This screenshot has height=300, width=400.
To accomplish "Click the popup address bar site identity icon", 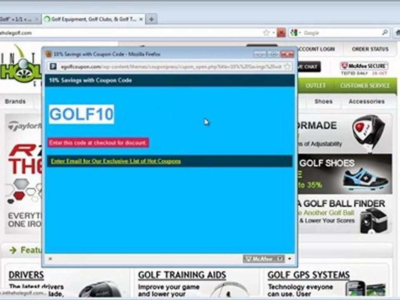I will coord(53,67).
